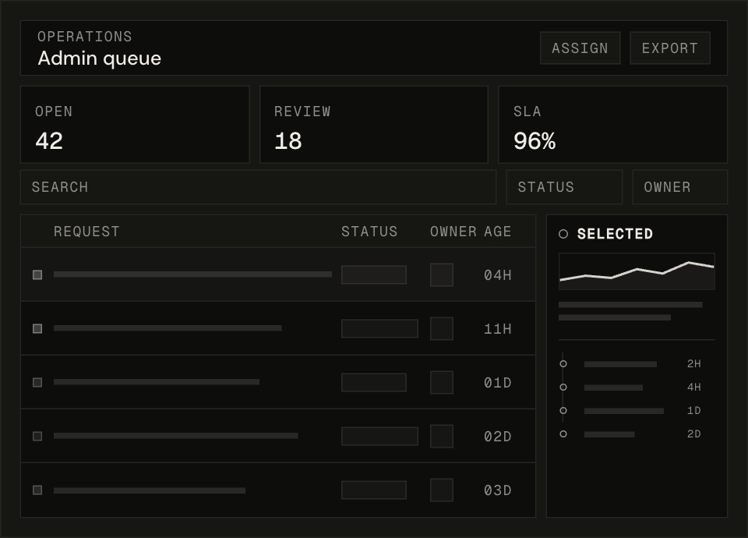Select the 2H timeline marker dot

(x=563, y=363)
